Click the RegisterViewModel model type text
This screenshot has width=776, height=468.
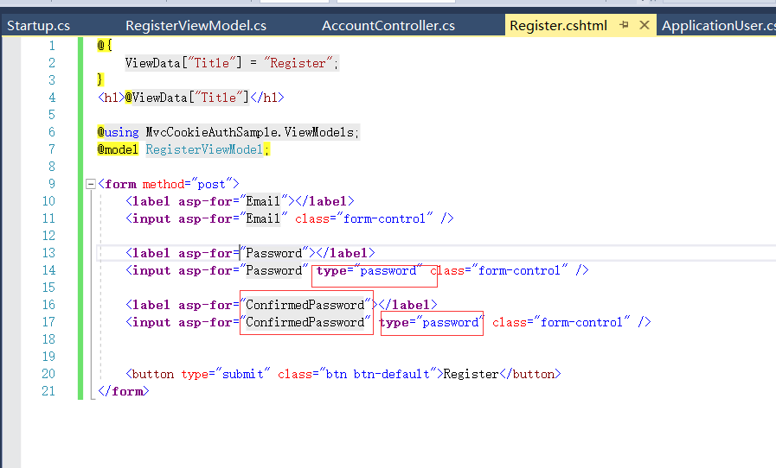(x=204, y=149)
